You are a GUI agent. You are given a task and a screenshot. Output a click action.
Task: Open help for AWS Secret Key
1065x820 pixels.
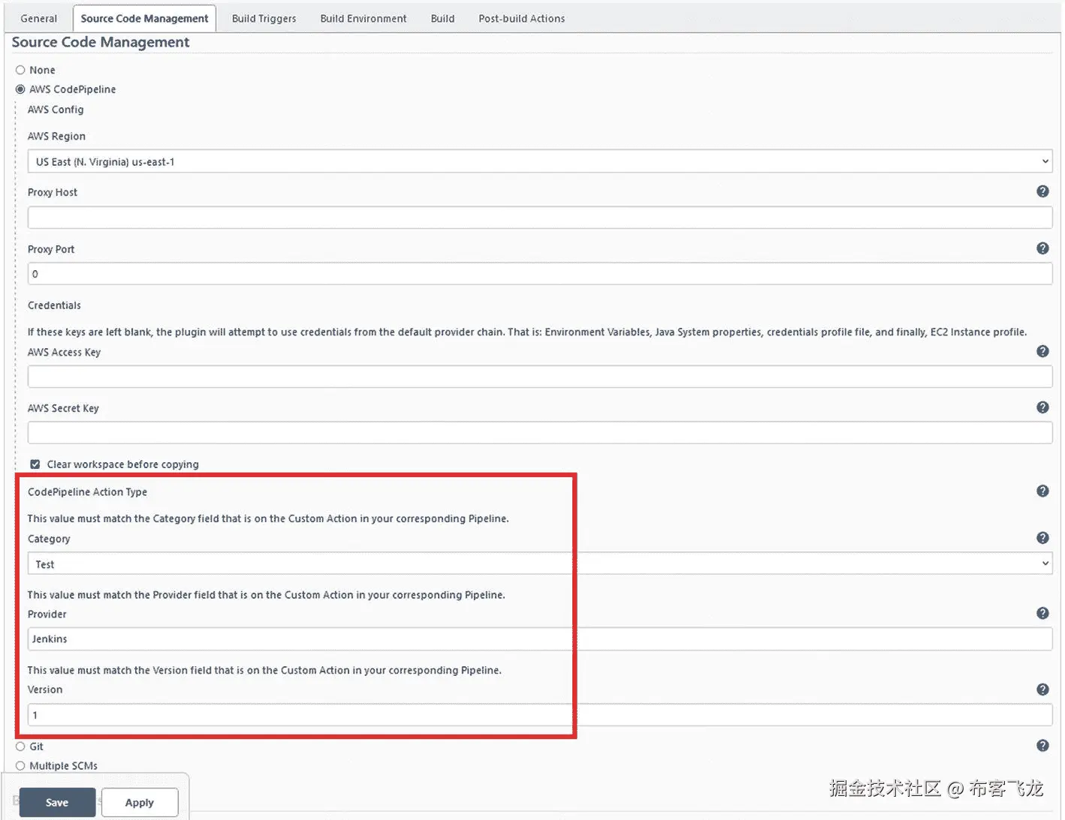click(x=1042, y=407)
